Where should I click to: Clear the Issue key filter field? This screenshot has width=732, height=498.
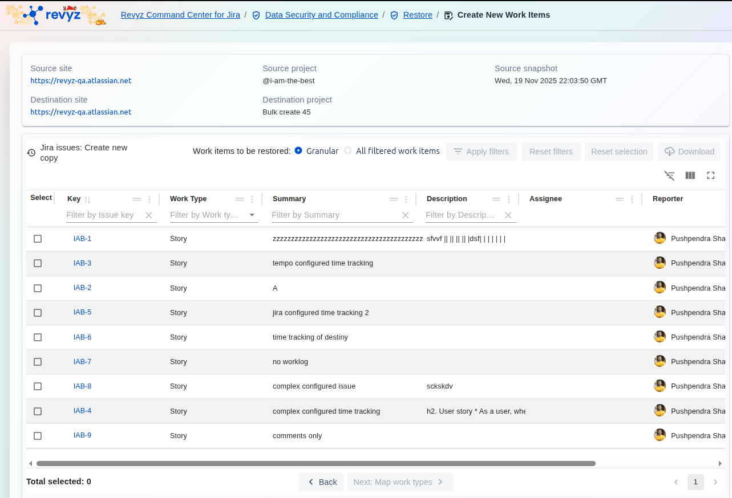[x=149, y=215]
